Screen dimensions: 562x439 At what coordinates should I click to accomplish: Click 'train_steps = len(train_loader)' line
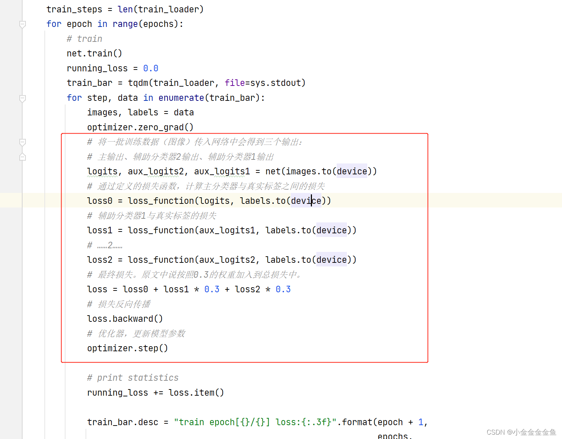pos(125,9)
